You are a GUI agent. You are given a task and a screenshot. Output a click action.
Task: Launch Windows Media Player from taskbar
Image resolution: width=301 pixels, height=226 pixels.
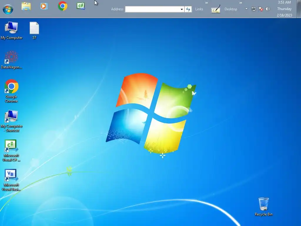coord(44,6)
